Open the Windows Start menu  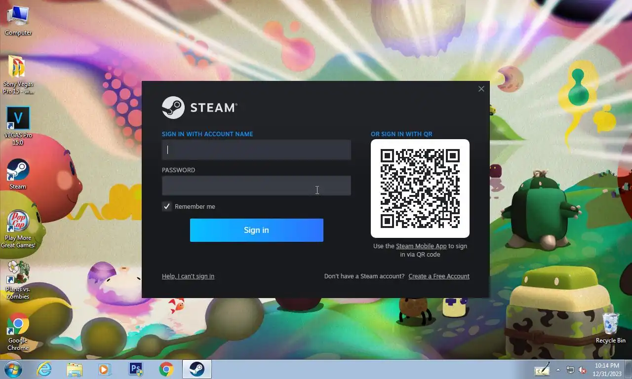coord(13,369)
